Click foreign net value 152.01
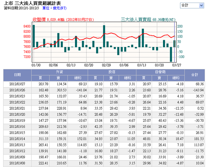Screen dimensions: 207x167 (x=82, y=139)
